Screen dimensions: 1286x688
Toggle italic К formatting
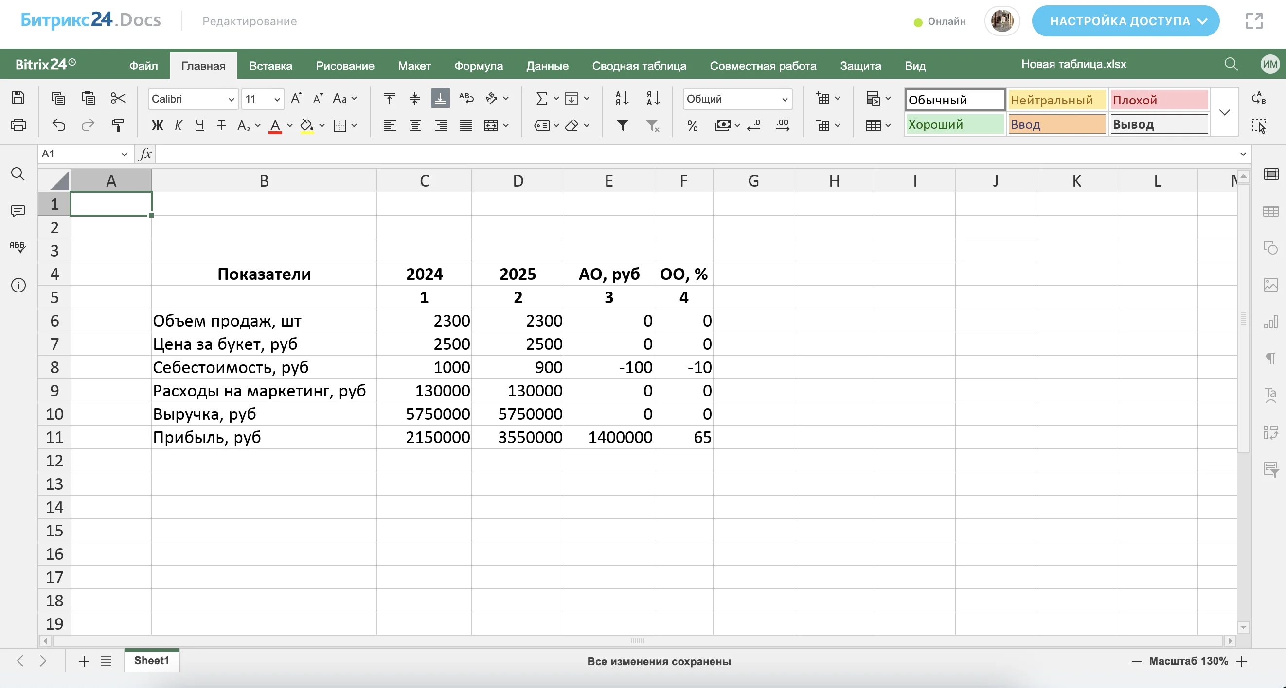(178, 126)
